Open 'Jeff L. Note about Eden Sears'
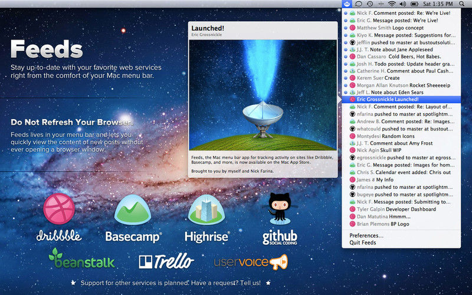Image resolution: width=472 pixels, height=295 pixels. pyautogui.click(x=401, y=93)
